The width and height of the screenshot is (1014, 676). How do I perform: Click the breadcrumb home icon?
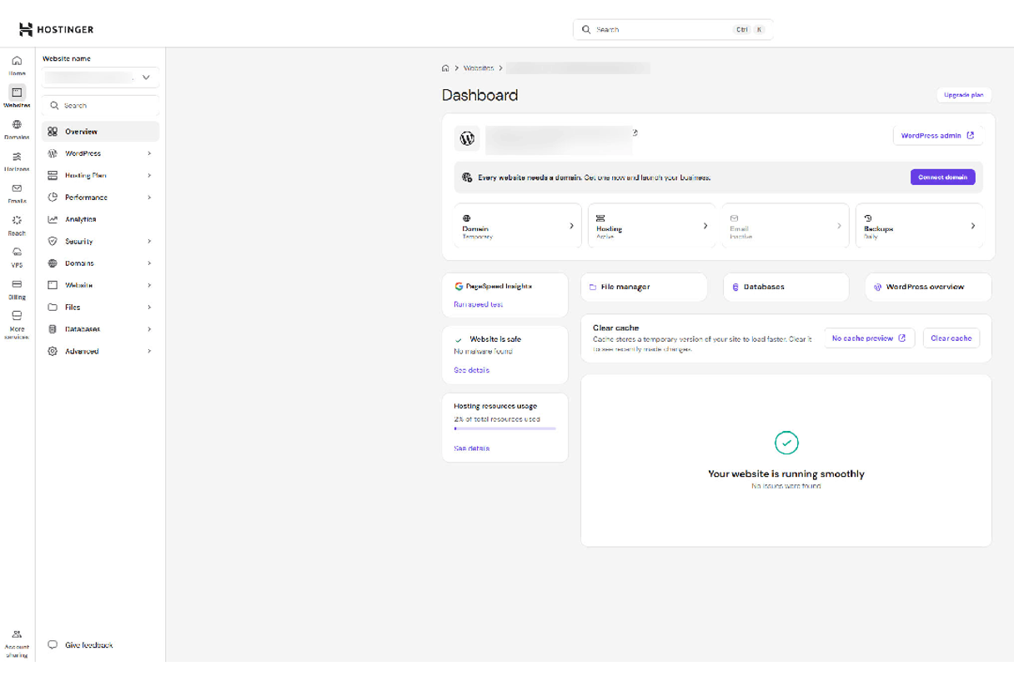click(445, 68)
